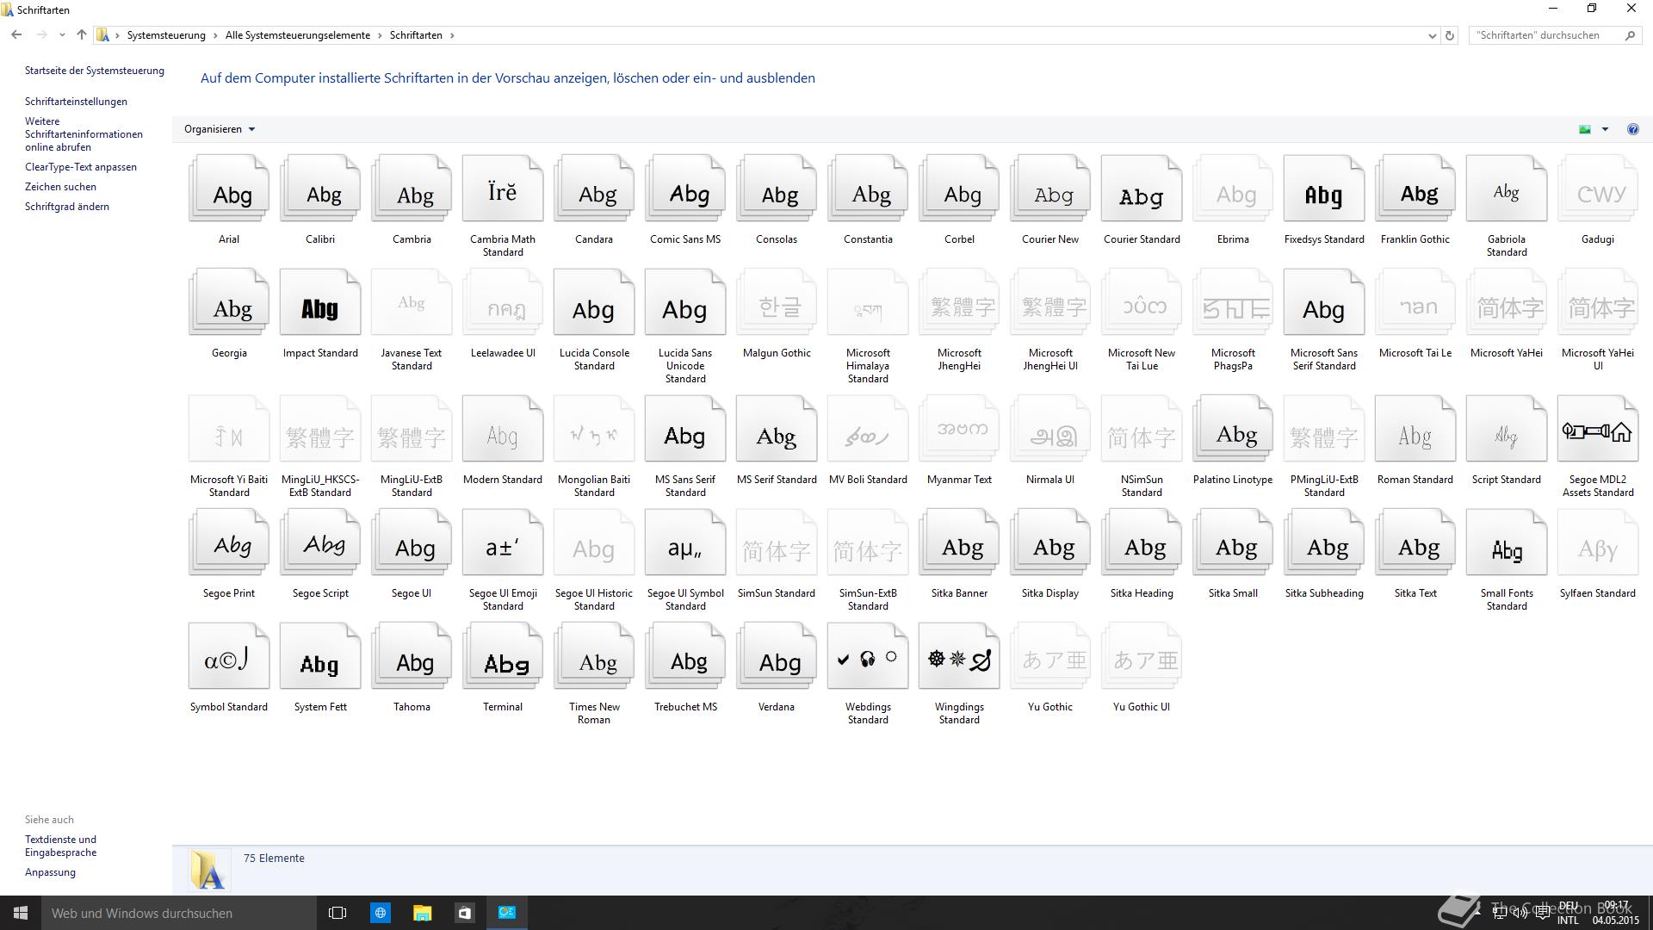
Task: Select the Leelawadee UI font label
Action: 503,353
